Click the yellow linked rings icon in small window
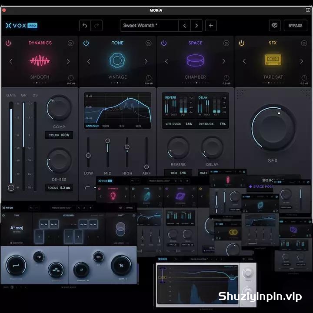The image size is (313, 313). click(233, 232)
